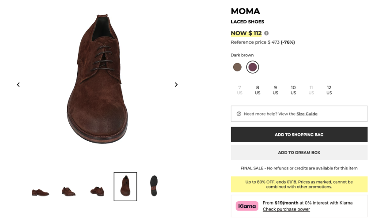Click the next image arrow
The height and width of the screenshot is (222, 375).
click(x=176, y=85)
